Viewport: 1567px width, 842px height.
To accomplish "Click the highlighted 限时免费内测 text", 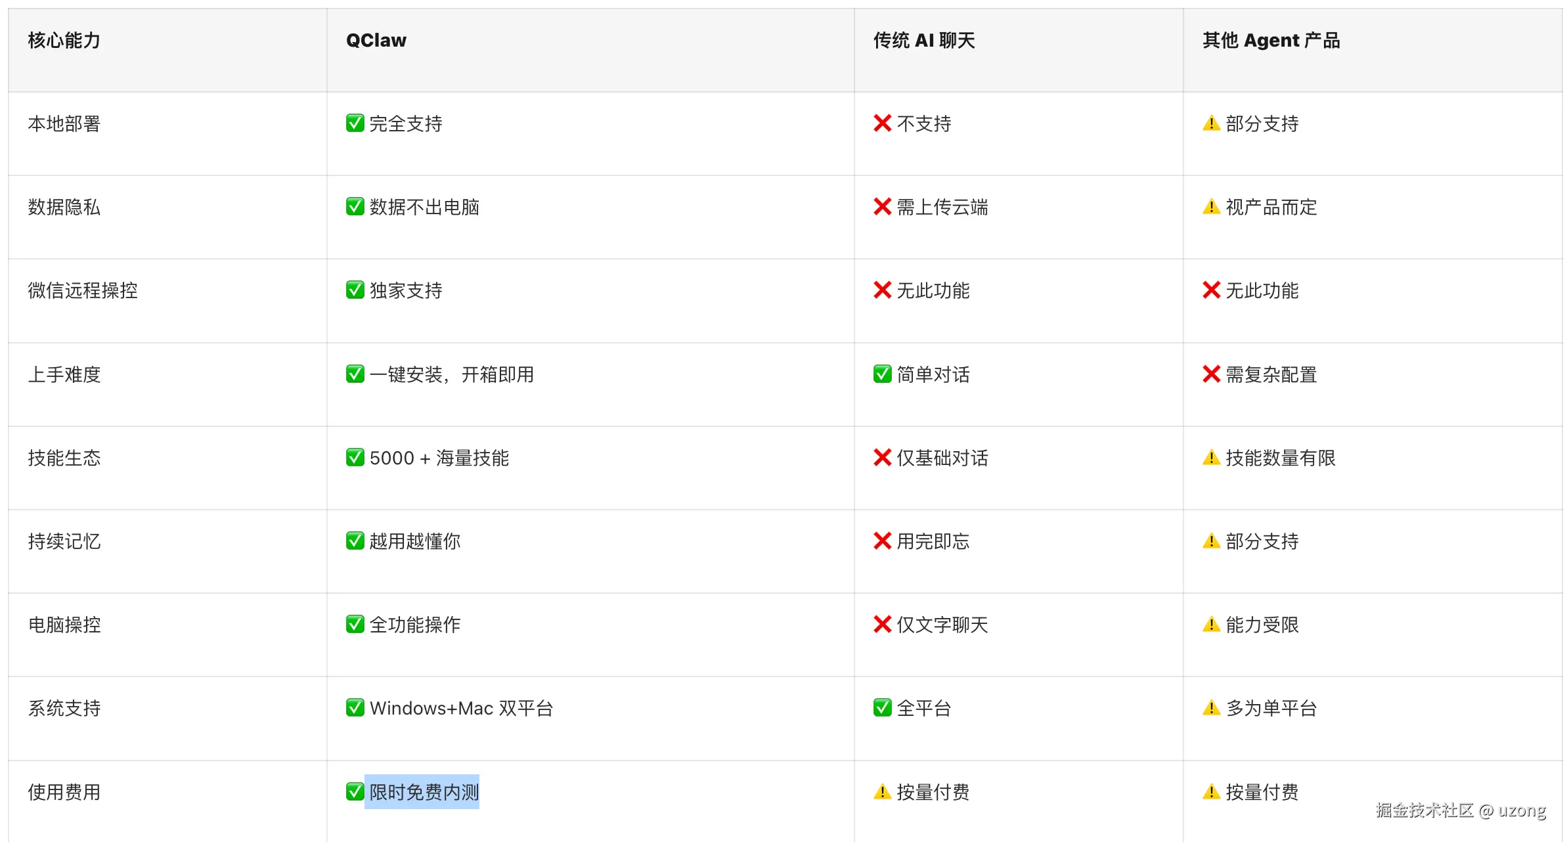I will point(424,792).
